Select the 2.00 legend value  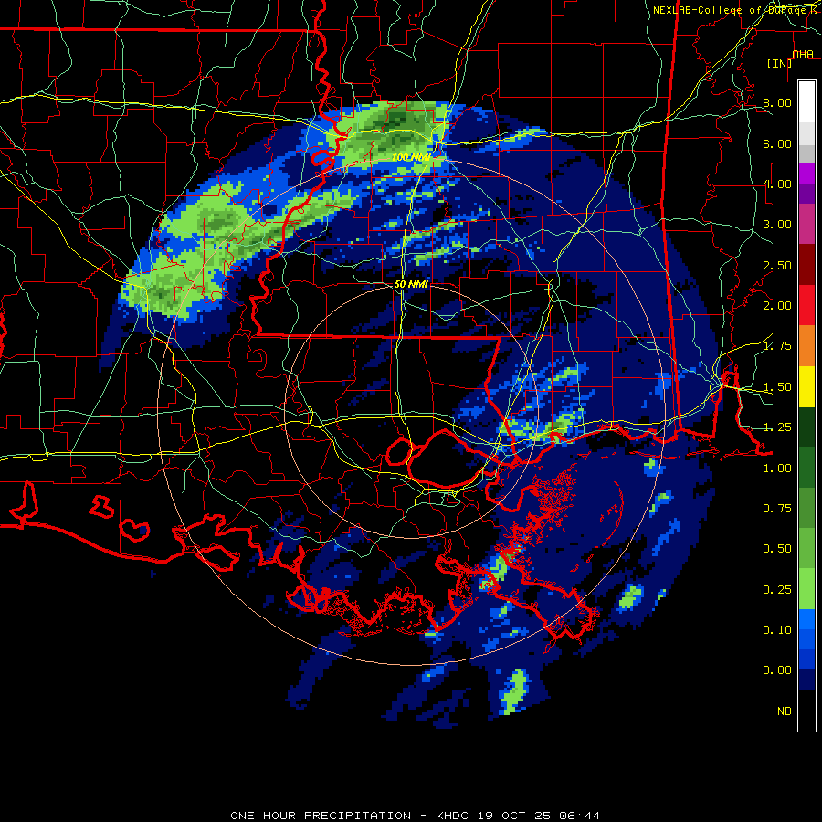[x=777, y=306]
